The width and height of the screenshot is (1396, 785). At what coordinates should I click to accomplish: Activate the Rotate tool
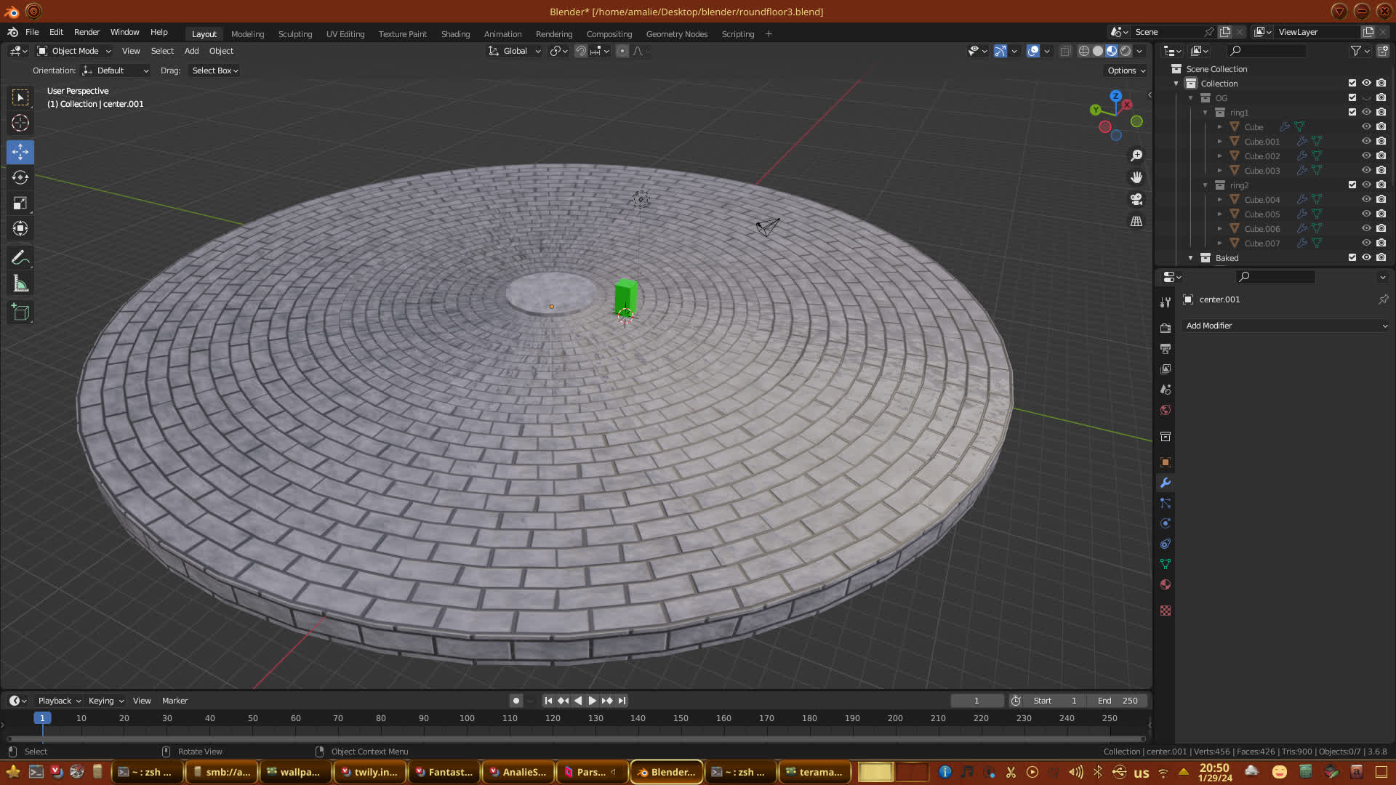pos(20,177)
